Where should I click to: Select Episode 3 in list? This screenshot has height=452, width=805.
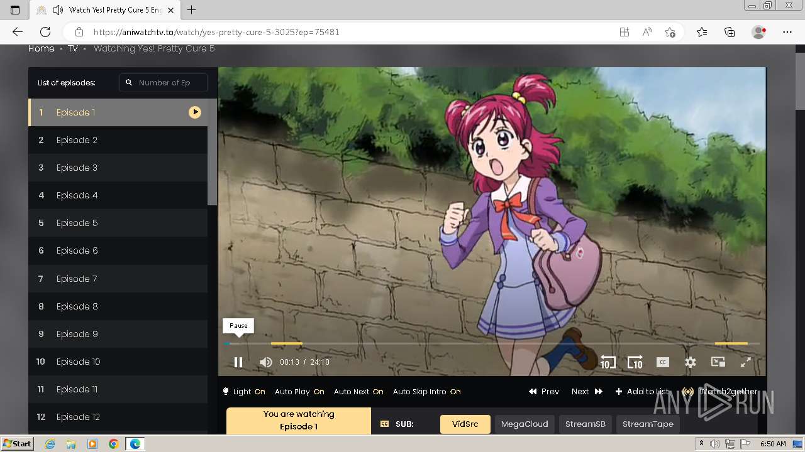tap(118, 168)
